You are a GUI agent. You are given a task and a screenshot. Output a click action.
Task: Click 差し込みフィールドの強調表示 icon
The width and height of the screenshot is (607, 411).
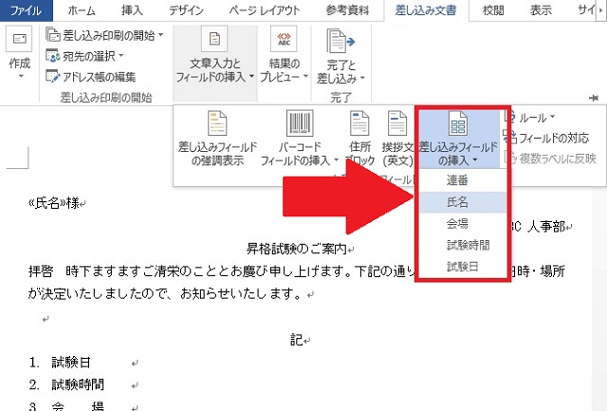[217, 124]
